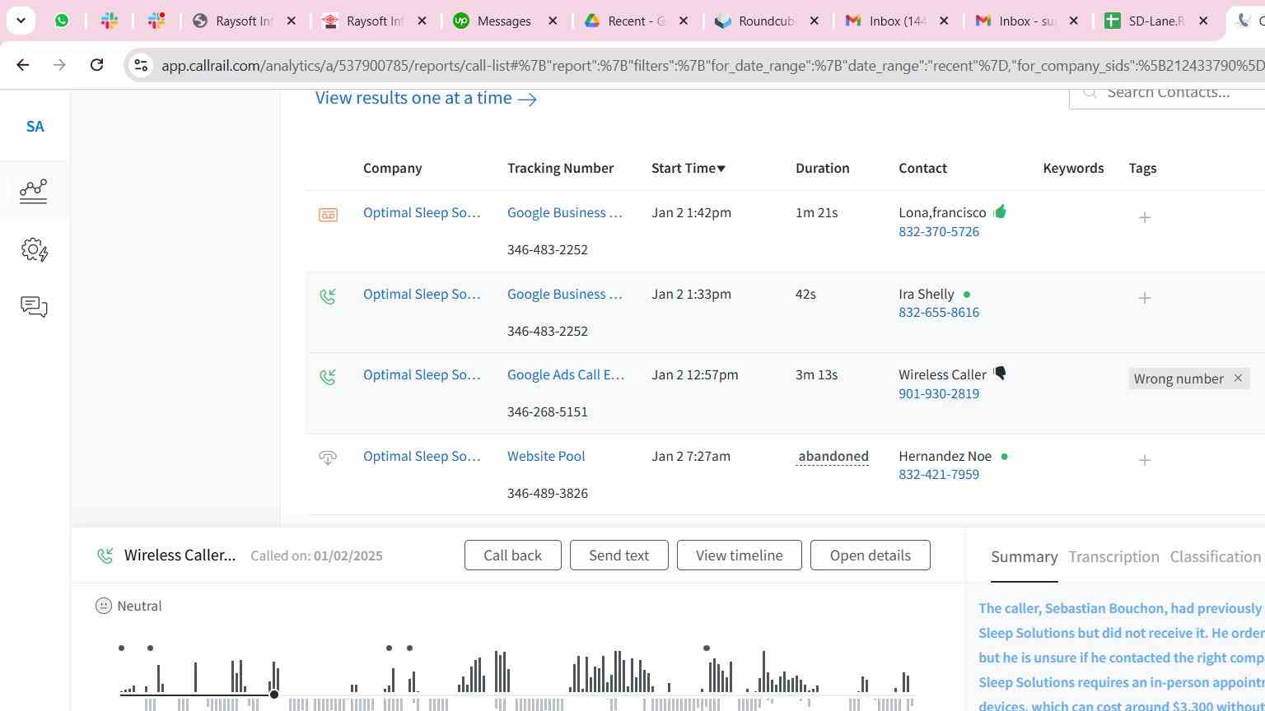Screen dimensions: 1265x711
Task: Click the Call back button
Action: click(x=512, y=555)
